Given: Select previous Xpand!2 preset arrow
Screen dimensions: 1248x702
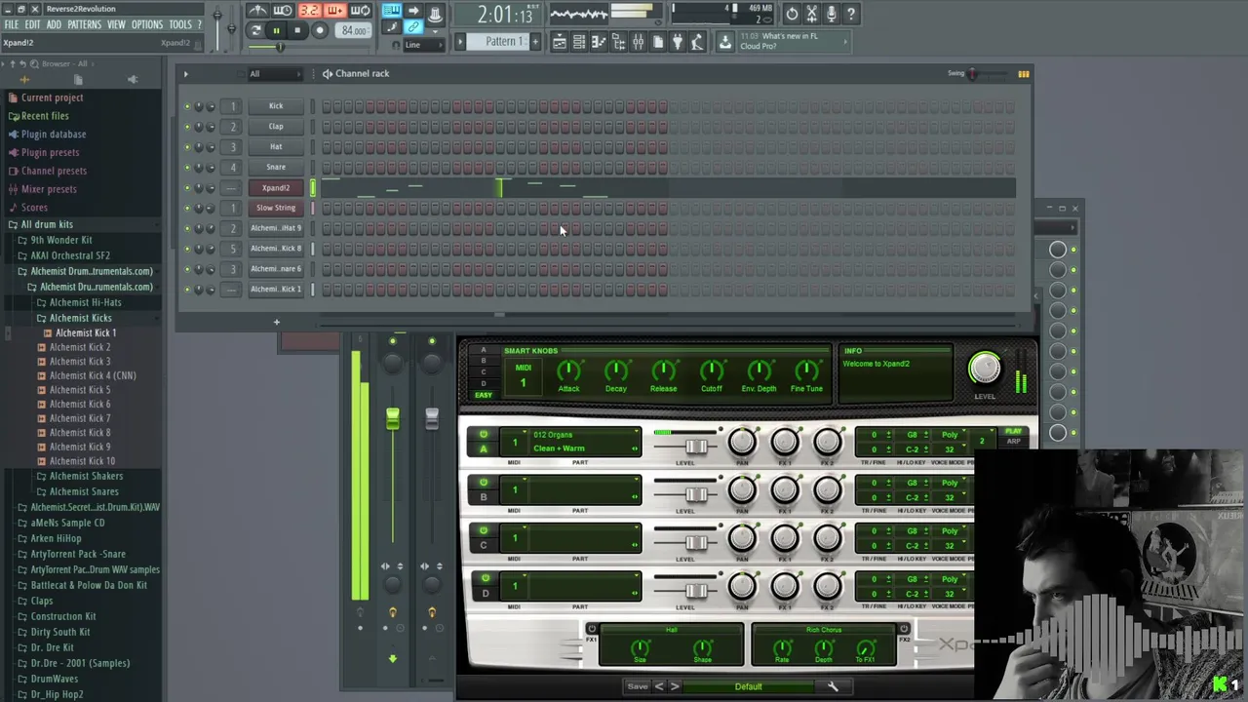Looking at the screenshot, I should coord(659,686).
